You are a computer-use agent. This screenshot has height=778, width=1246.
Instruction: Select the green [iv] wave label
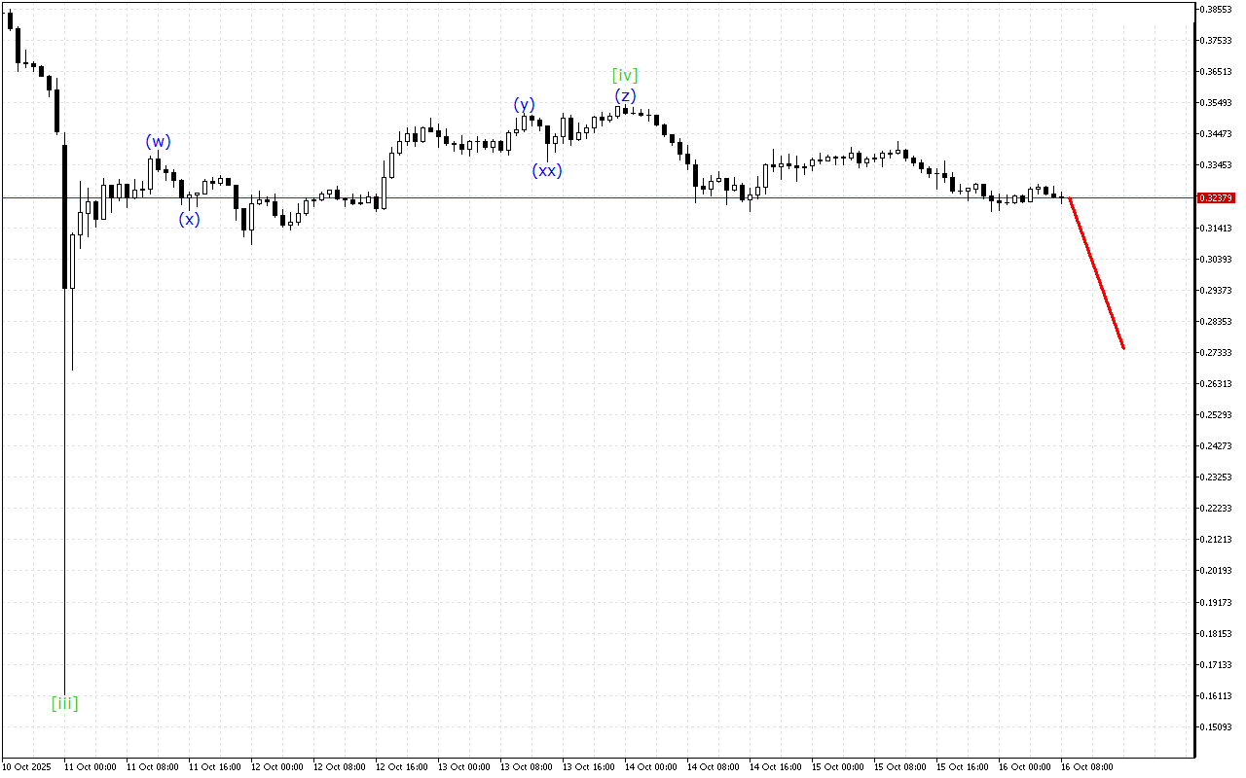pyautogui.click(x=625, y=75)
